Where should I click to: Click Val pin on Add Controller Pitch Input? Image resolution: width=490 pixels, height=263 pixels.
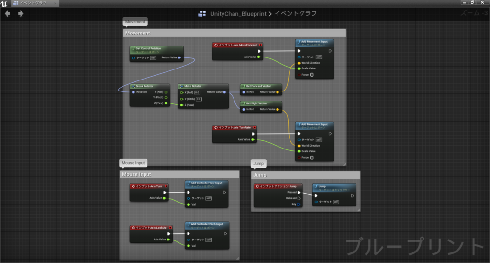[x=189, y=246]
